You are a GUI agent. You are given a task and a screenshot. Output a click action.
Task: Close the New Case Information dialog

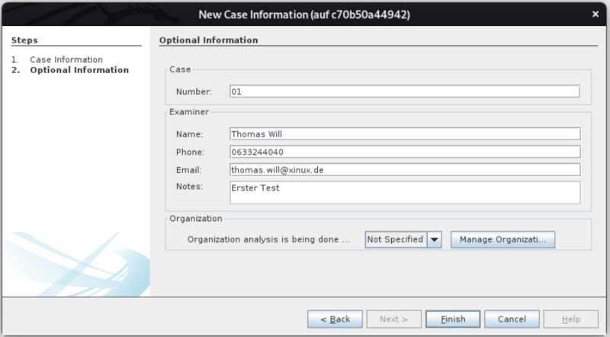coord(595,14)
